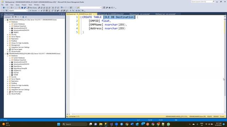Open the editor zoom percentage dropdown
Viewport: 227px width, 127px height.
(x=72, y=114)
